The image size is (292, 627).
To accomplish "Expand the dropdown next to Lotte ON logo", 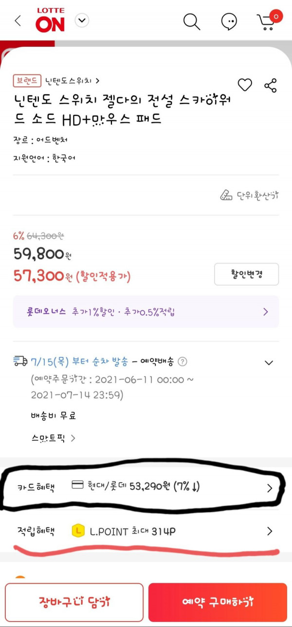I will (82, 20).
